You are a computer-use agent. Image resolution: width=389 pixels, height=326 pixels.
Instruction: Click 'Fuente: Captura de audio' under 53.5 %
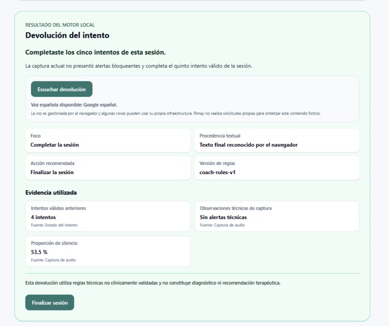point(53,260)
